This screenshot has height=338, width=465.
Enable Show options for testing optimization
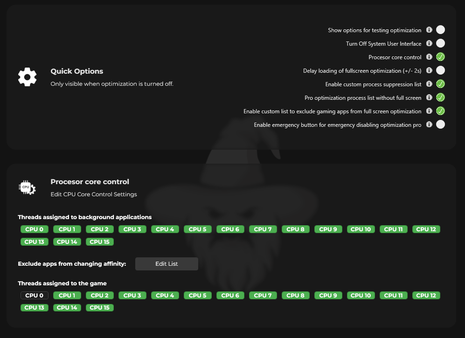click(x=440, y=29)
